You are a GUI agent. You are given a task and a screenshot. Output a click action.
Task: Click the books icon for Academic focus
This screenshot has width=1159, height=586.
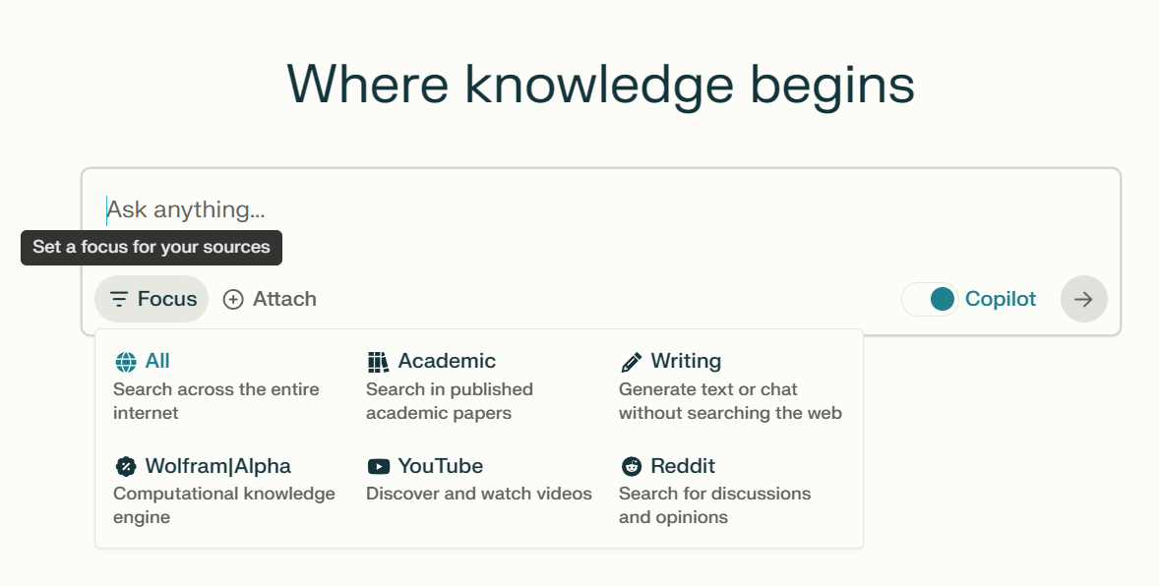(x=378, y=362)
